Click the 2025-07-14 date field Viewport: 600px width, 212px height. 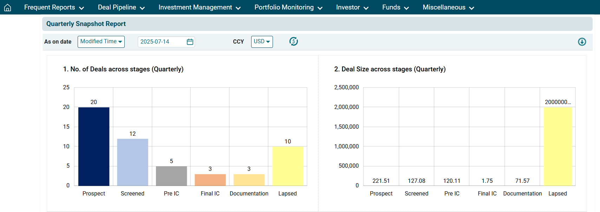tap(162, 42)
